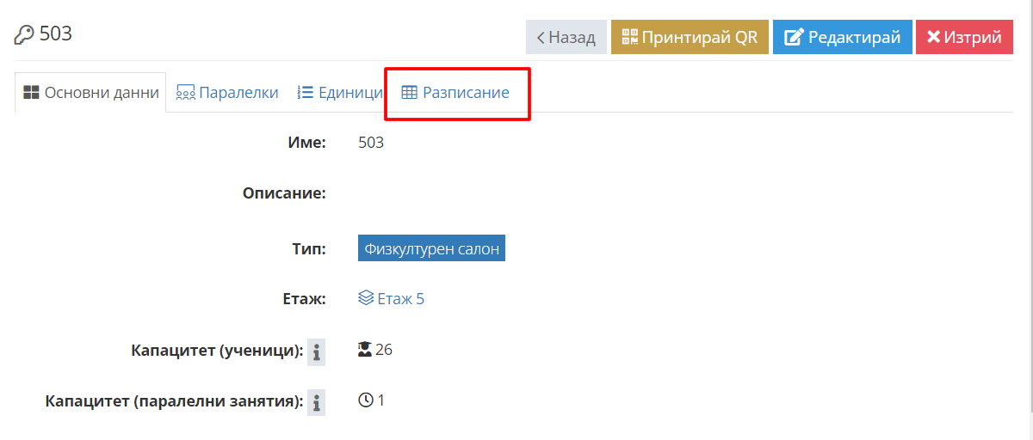Screen dimensions: 1033x440
Task: Click the Описание field label
Action: point(284,192)
